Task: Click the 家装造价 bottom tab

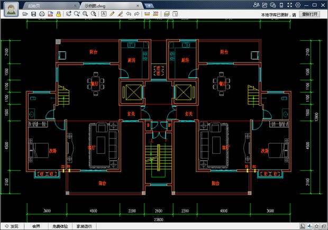Action: point(85,226)
